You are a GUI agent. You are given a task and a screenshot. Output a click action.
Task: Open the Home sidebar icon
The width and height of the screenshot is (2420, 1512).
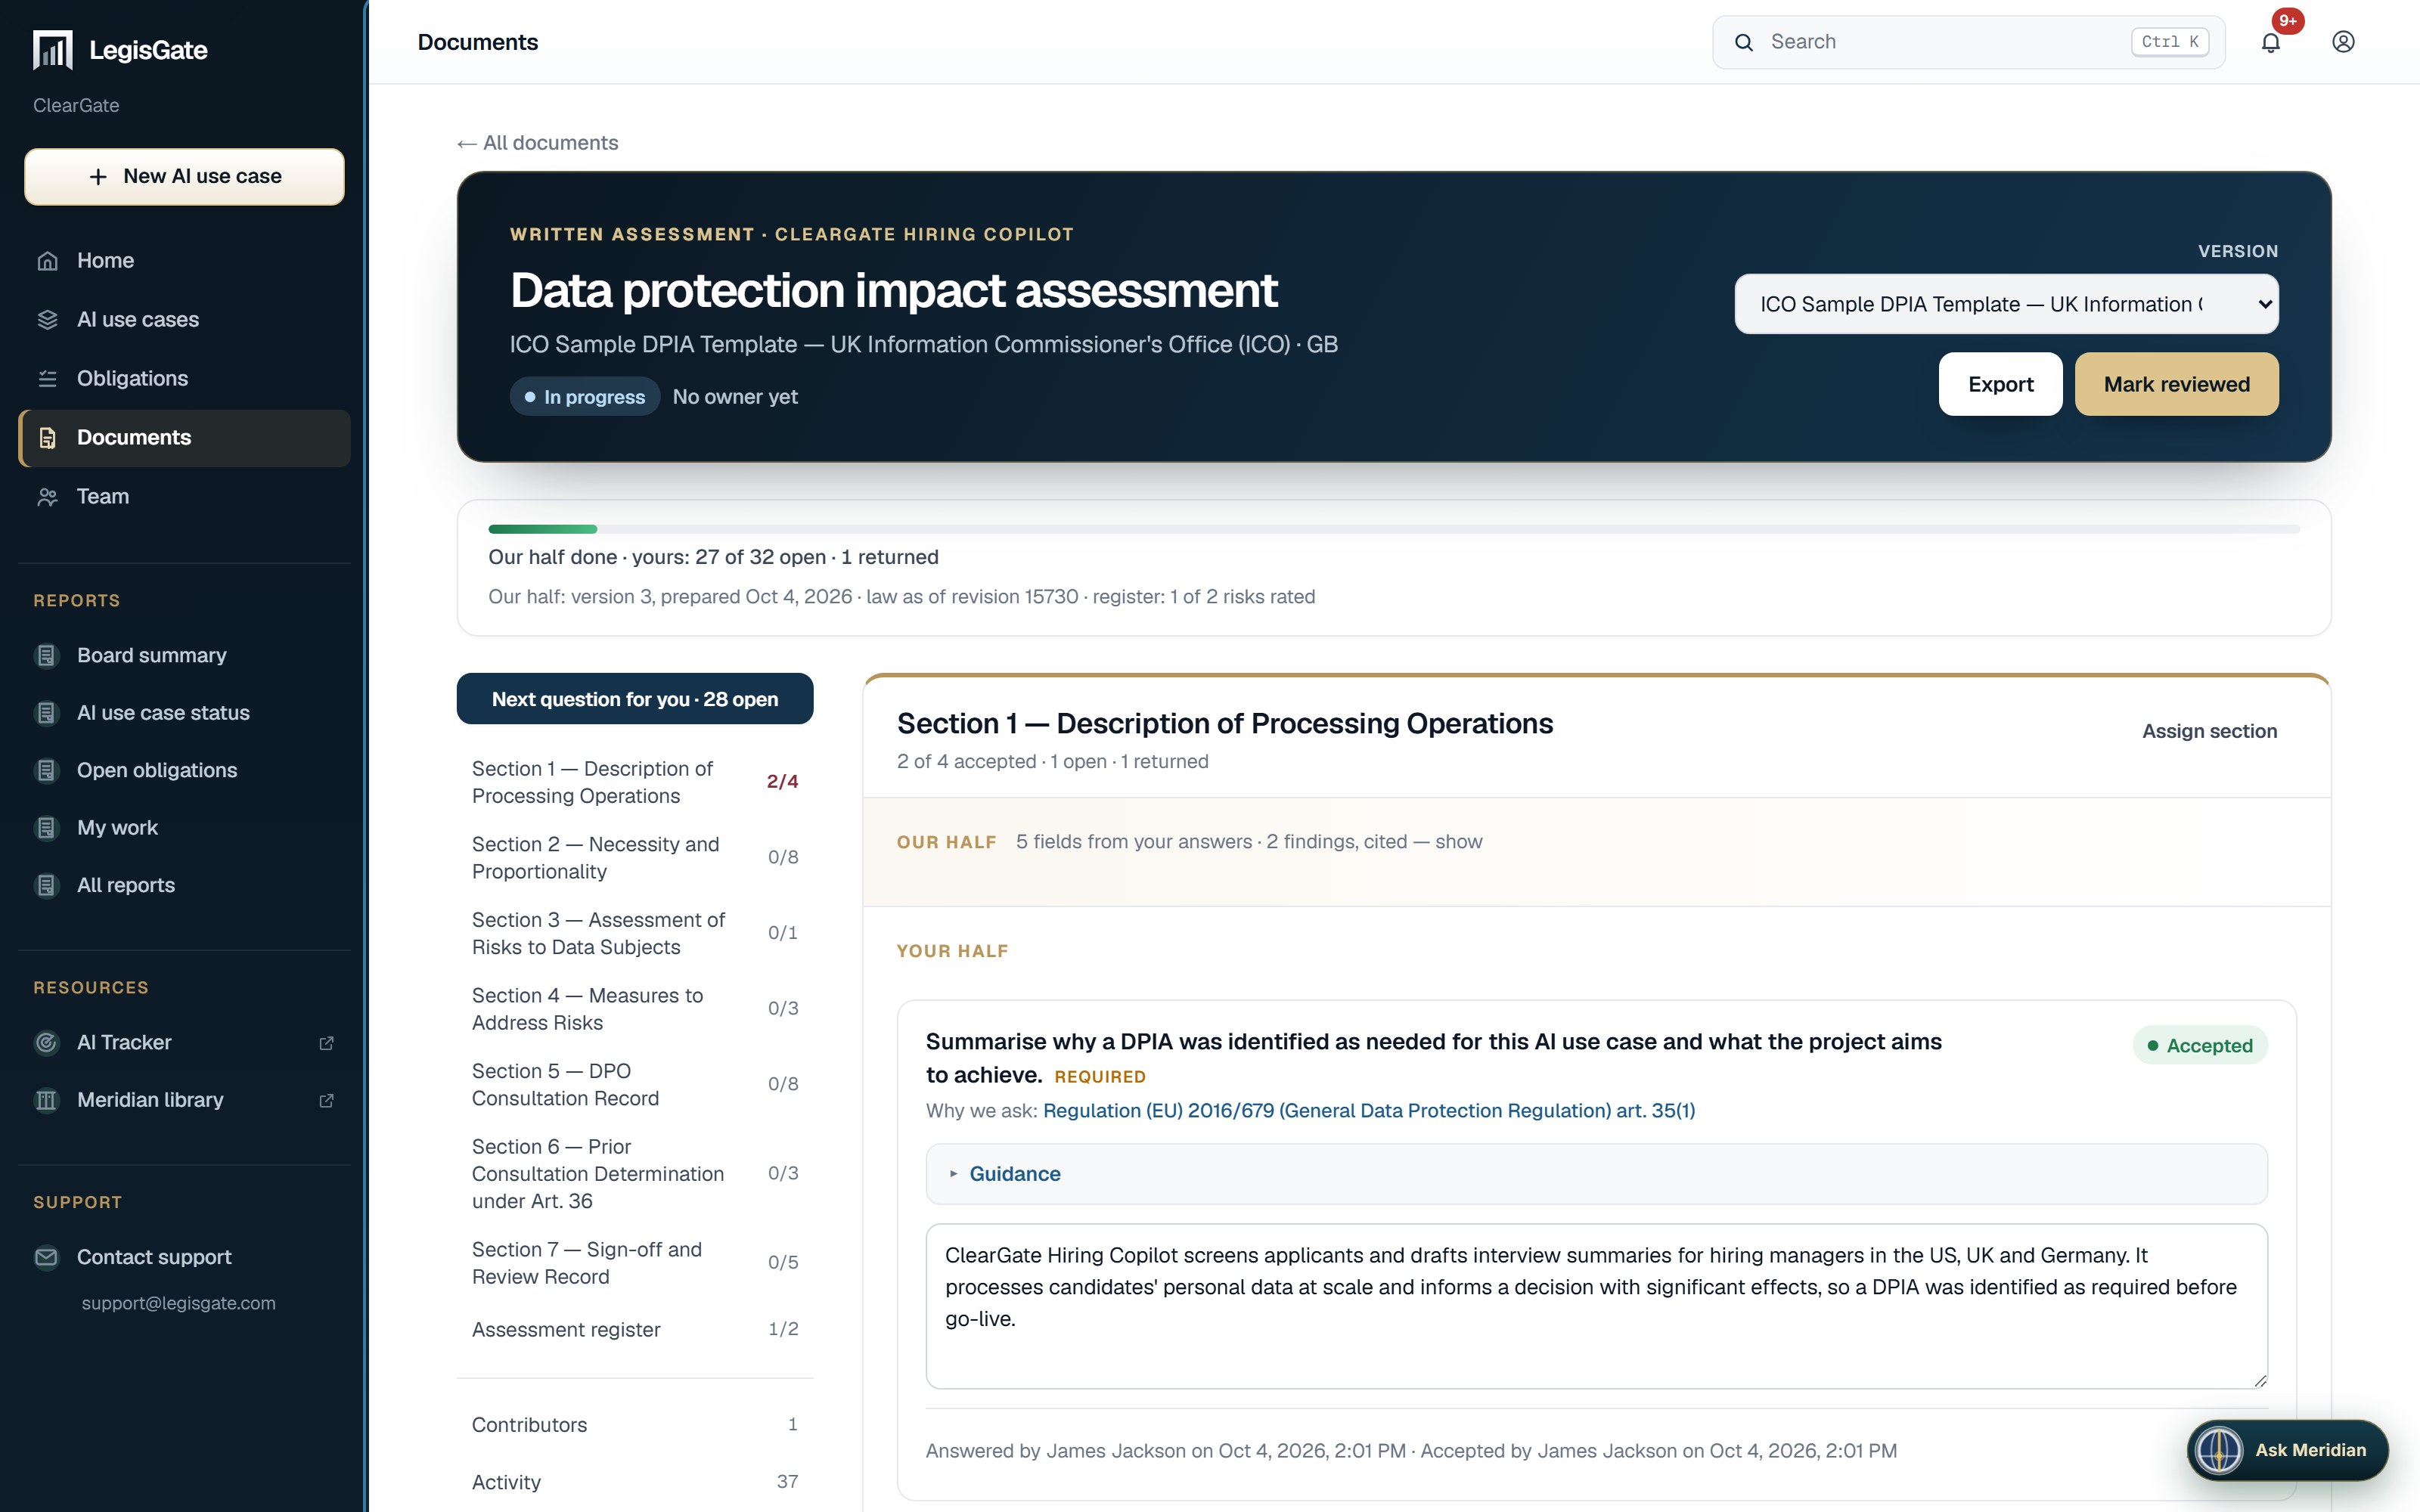pos(47,261)
